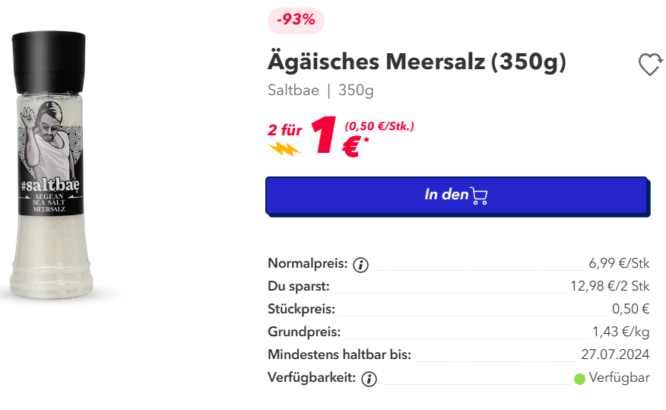
Task: Click the Grundpreis value 1,43 €/kg
Action: point(621,332)
